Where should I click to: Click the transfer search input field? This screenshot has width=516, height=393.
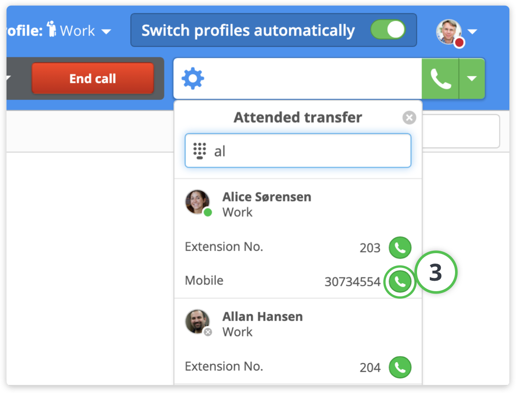[309, 151]
